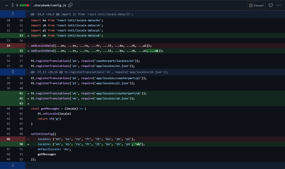Click the const getMessages line
This screenshot has height=169, width=285.
pyautogui.click(x=58, y=109)
